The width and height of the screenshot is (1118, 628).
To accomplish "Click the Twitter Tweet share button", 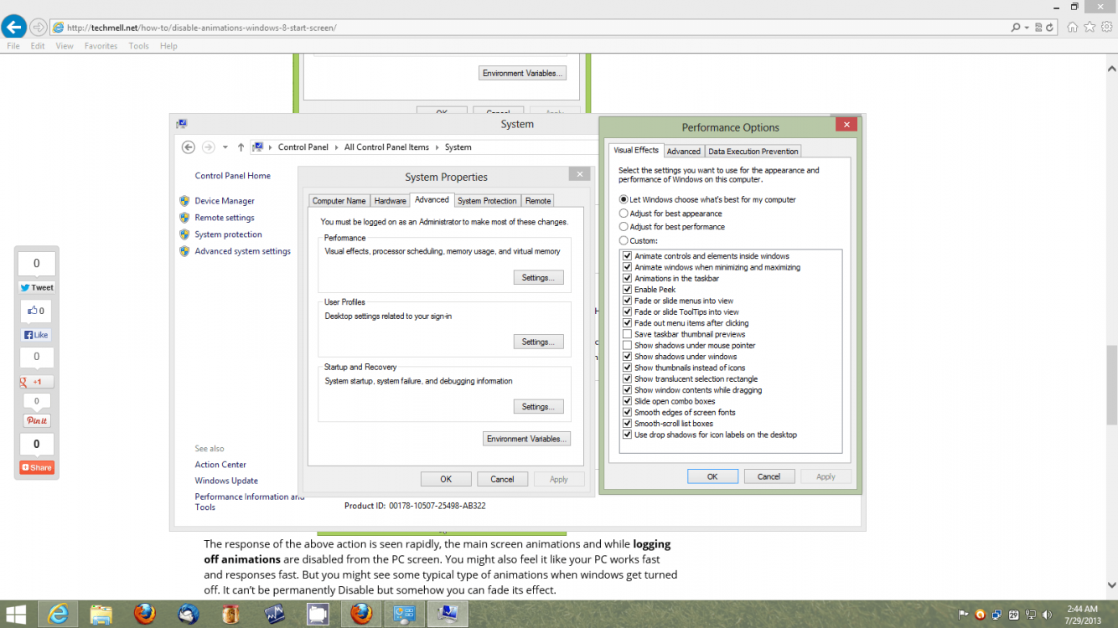I will [x=37, y=287].
